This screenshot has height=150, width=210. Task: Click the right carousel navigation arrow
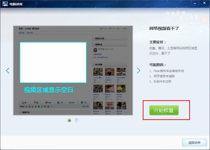point(139,71)
